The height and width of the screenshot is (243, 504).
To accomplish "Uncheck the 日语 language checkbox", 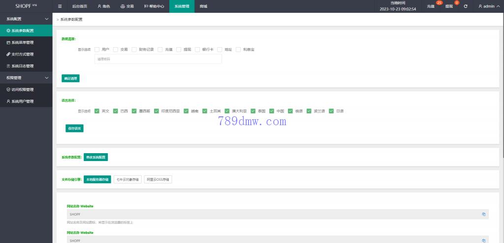I will click(331, 111).
